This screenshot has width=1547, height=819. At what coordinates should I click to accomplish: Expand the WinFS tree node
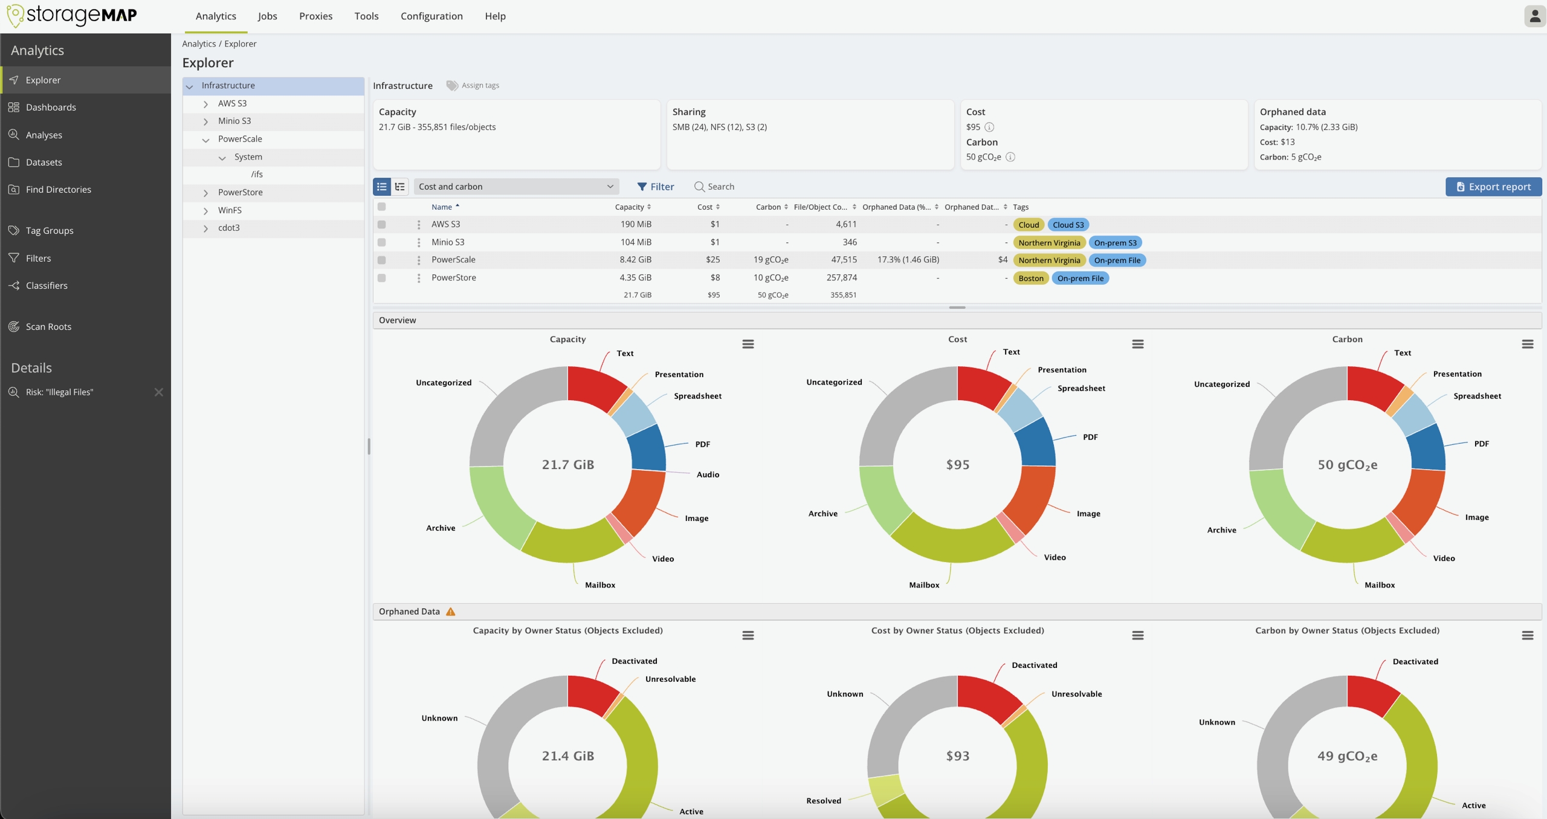pos(205,210)
